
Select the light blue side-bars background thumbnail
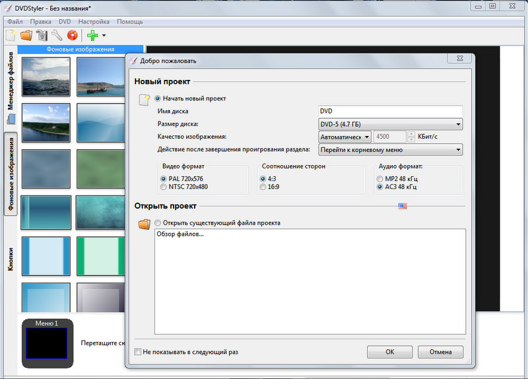tap(46, 256)
